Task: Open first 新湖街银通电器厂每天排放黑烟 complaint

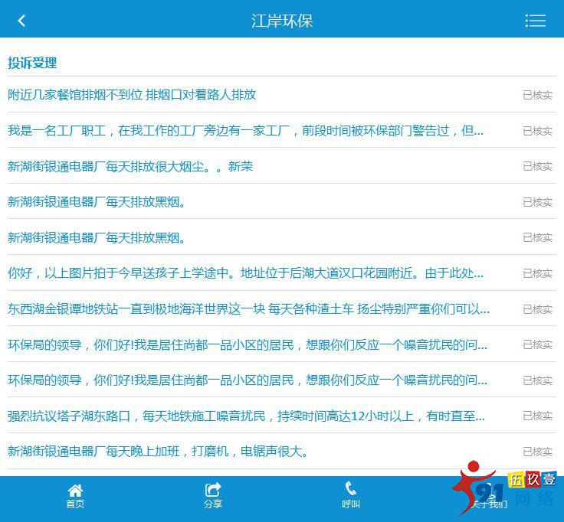Action: [x=97, y=202]
